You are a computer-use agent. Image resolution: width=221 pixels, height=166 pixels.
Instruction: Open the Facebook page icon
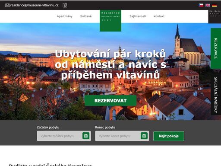tap(65, 5)
